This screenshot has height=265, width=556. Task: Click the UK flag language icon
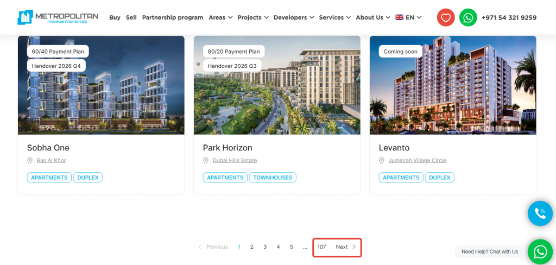point(399,17)
